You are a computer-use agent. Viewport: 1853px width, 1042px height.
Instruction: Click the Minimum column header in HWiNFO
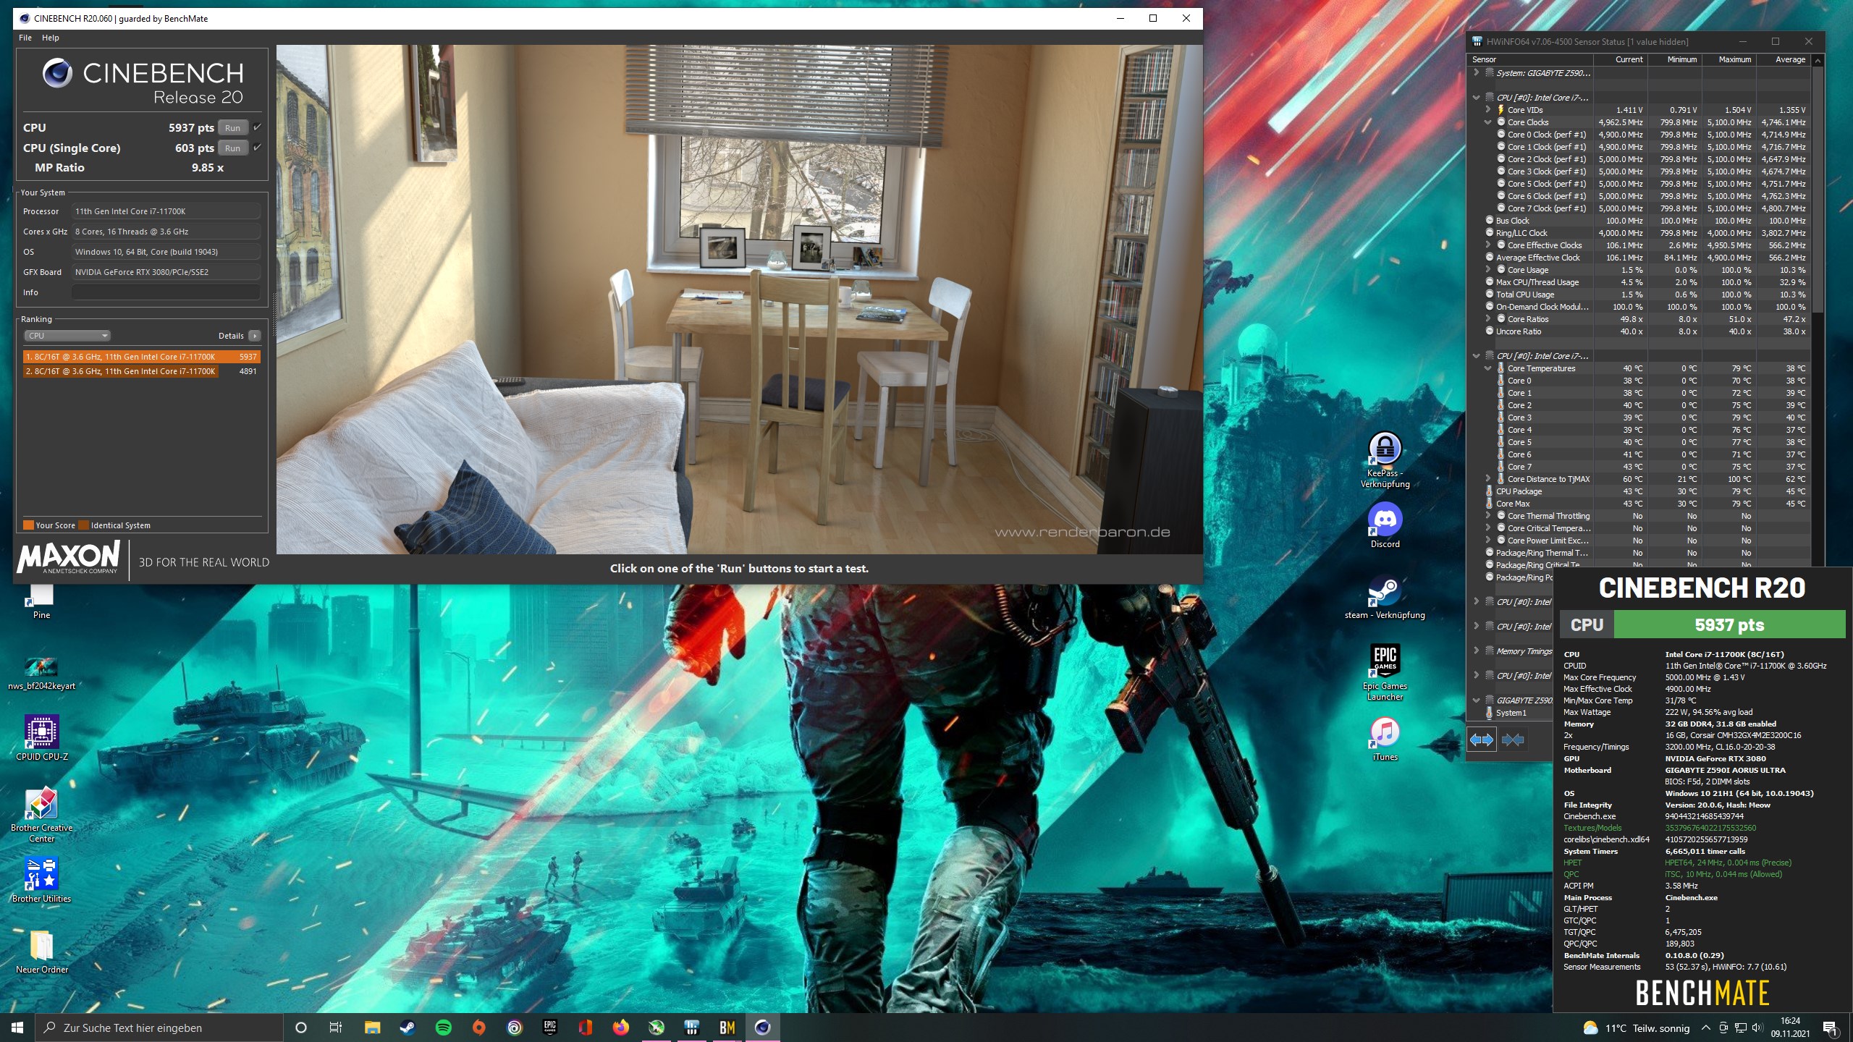click(x=1675, y=59)
